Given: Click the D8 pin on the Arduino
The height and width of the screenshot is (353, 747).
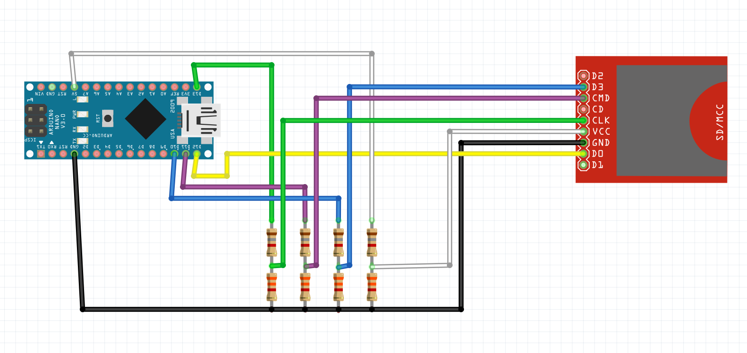Looking at the screenshot, I should [152, 154].
